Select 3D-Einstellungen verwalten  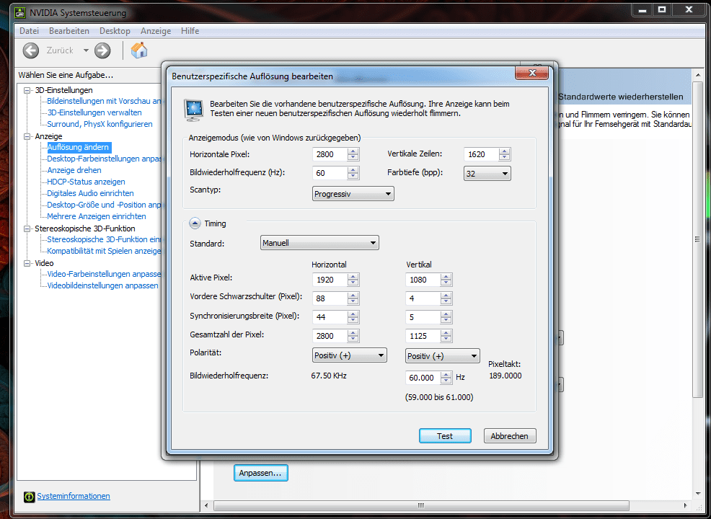(94, 112)
